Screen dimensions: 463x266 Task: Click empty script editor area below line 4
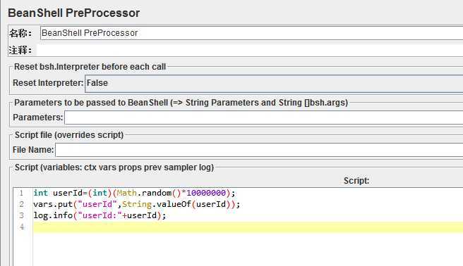pos(248,250)
